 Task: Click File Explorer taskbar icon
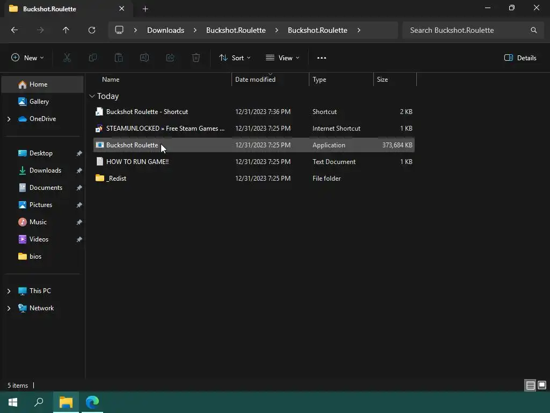coord(66,402)
